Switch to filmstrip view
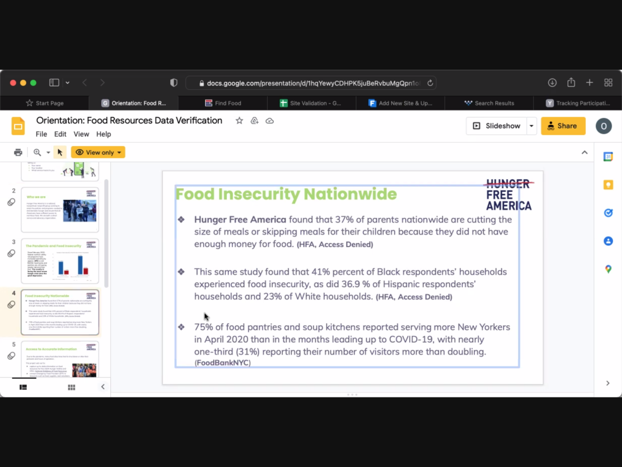 (x=23, y=387)
